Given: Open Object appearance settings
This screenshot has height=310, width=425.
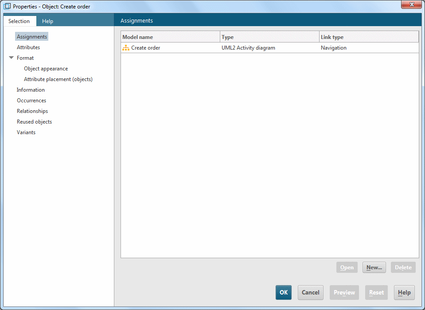Looking at the screenshot, I should (x=46, y=69).
